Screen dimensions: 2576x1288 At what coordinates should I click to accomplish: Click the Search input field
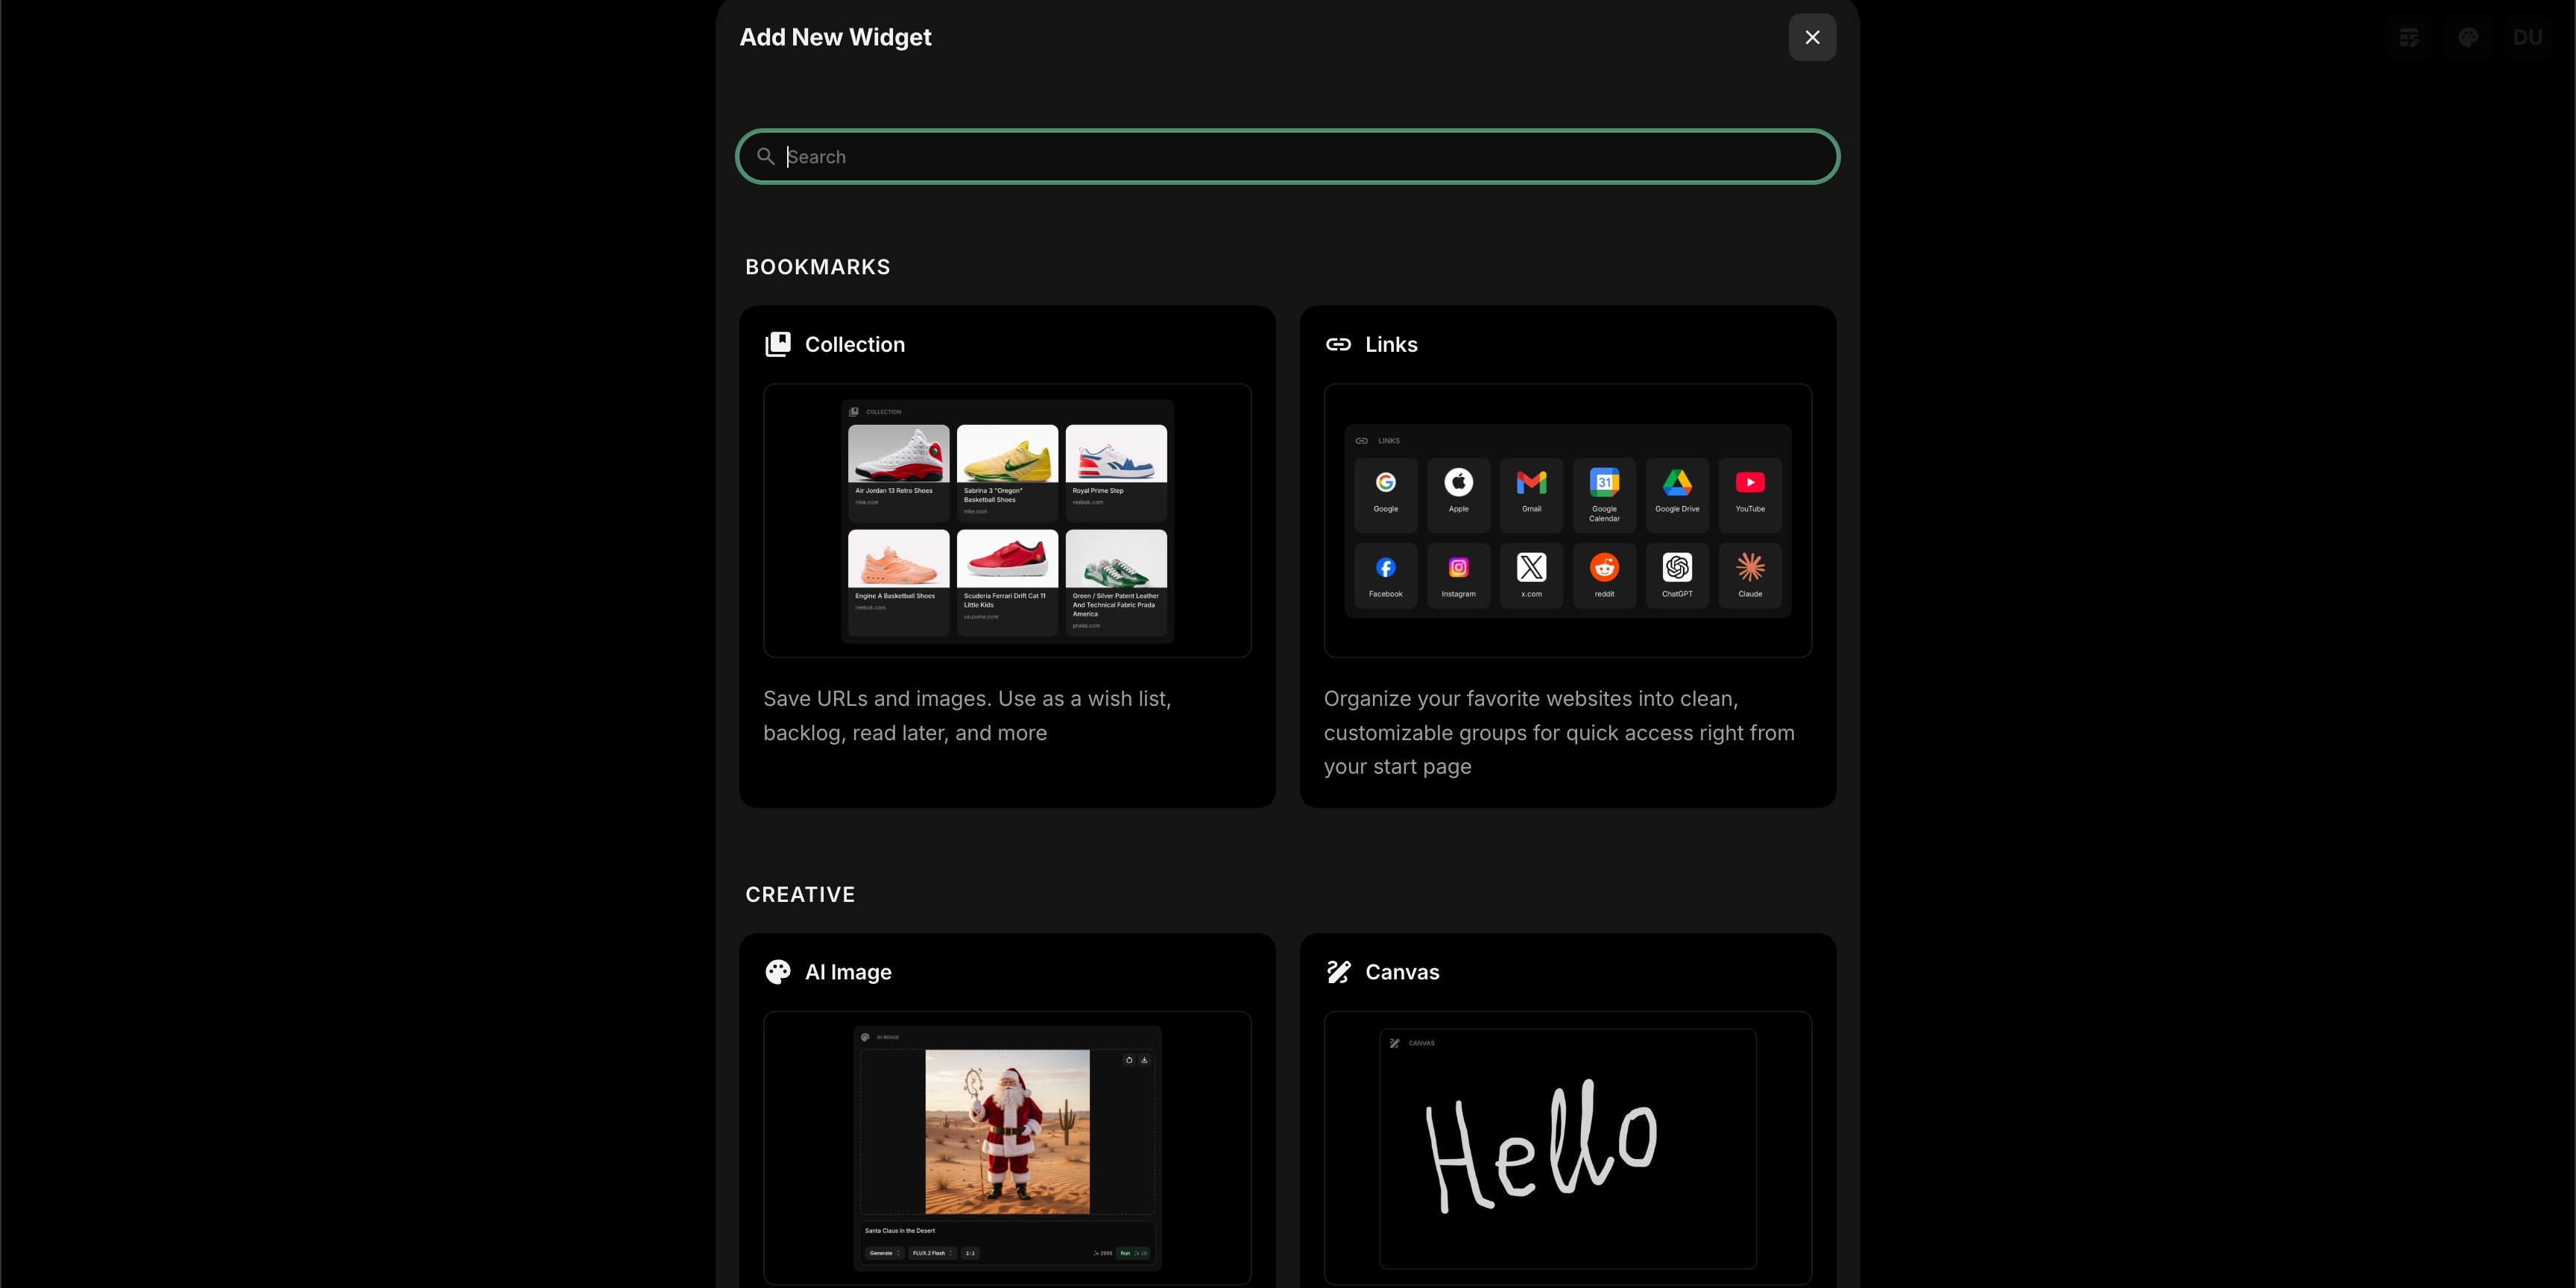[x=1287, y=156]
